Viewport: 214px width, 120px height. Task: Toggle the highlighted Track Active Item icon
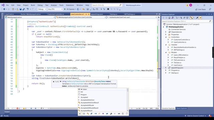tap(192, 18)
